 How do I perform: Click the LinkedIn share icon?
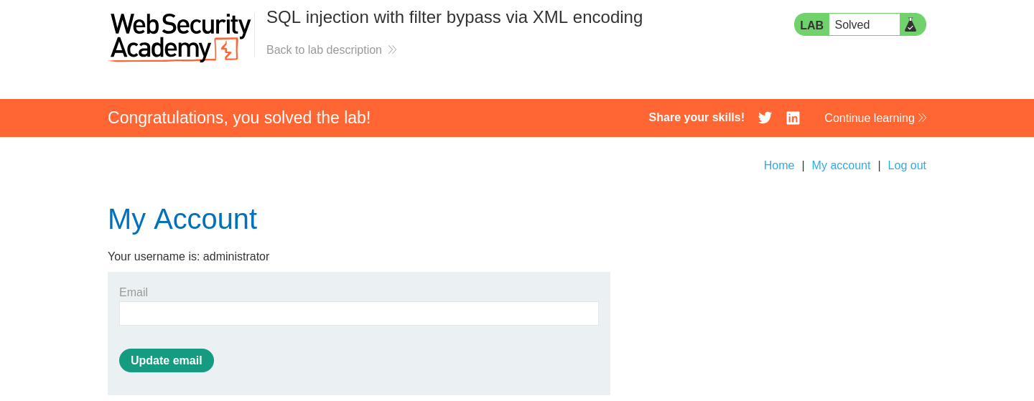[793, 118]
